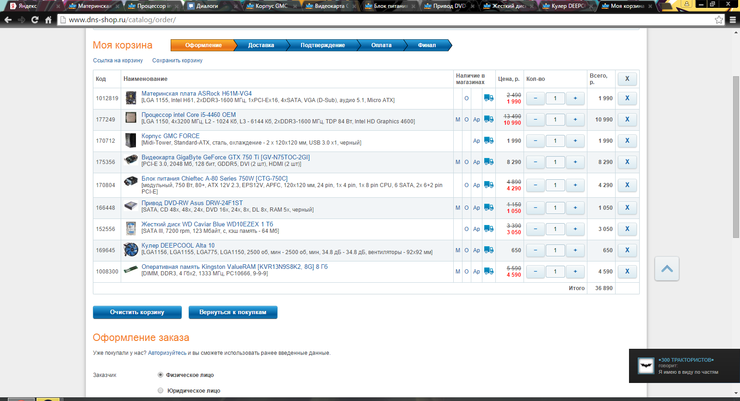
Task: Open browser home page icon
Action: pyautogui.click(x=48, y=20)
